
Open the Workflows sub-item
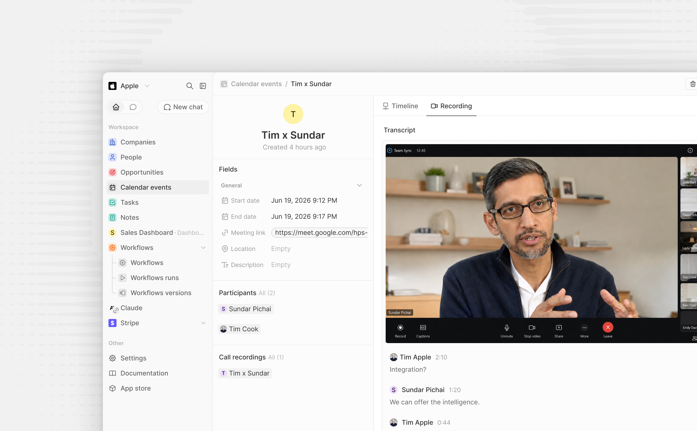pos(163,263)
